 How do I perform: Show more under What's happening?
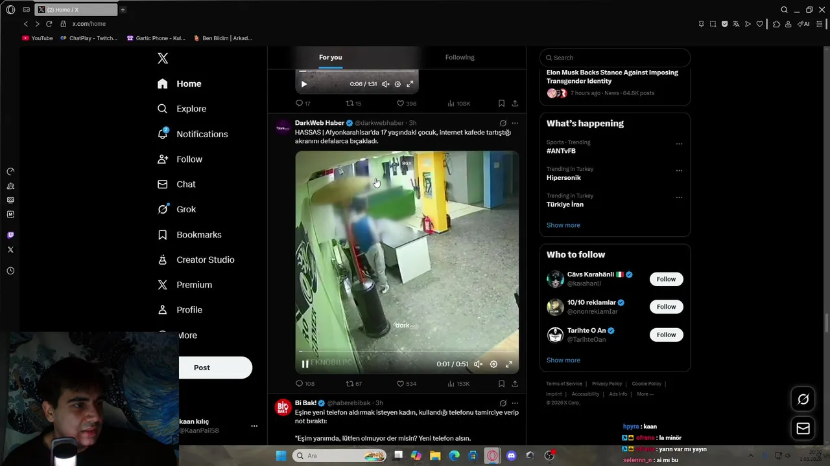click(x=563, y=225)
